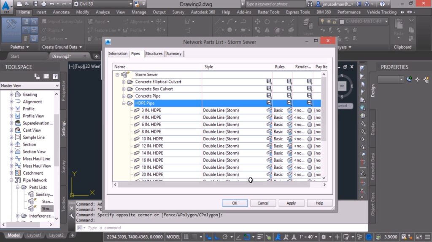This screenshot has height=242, width=432.
Task: Click the Apply button
Action: point(291,203)
